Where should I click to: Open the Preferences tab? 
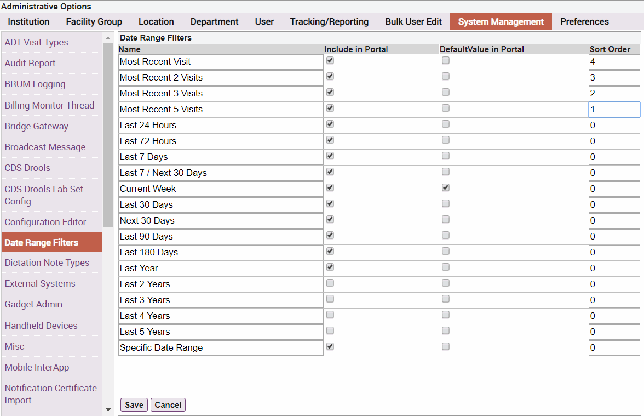[x=584, y=21]
